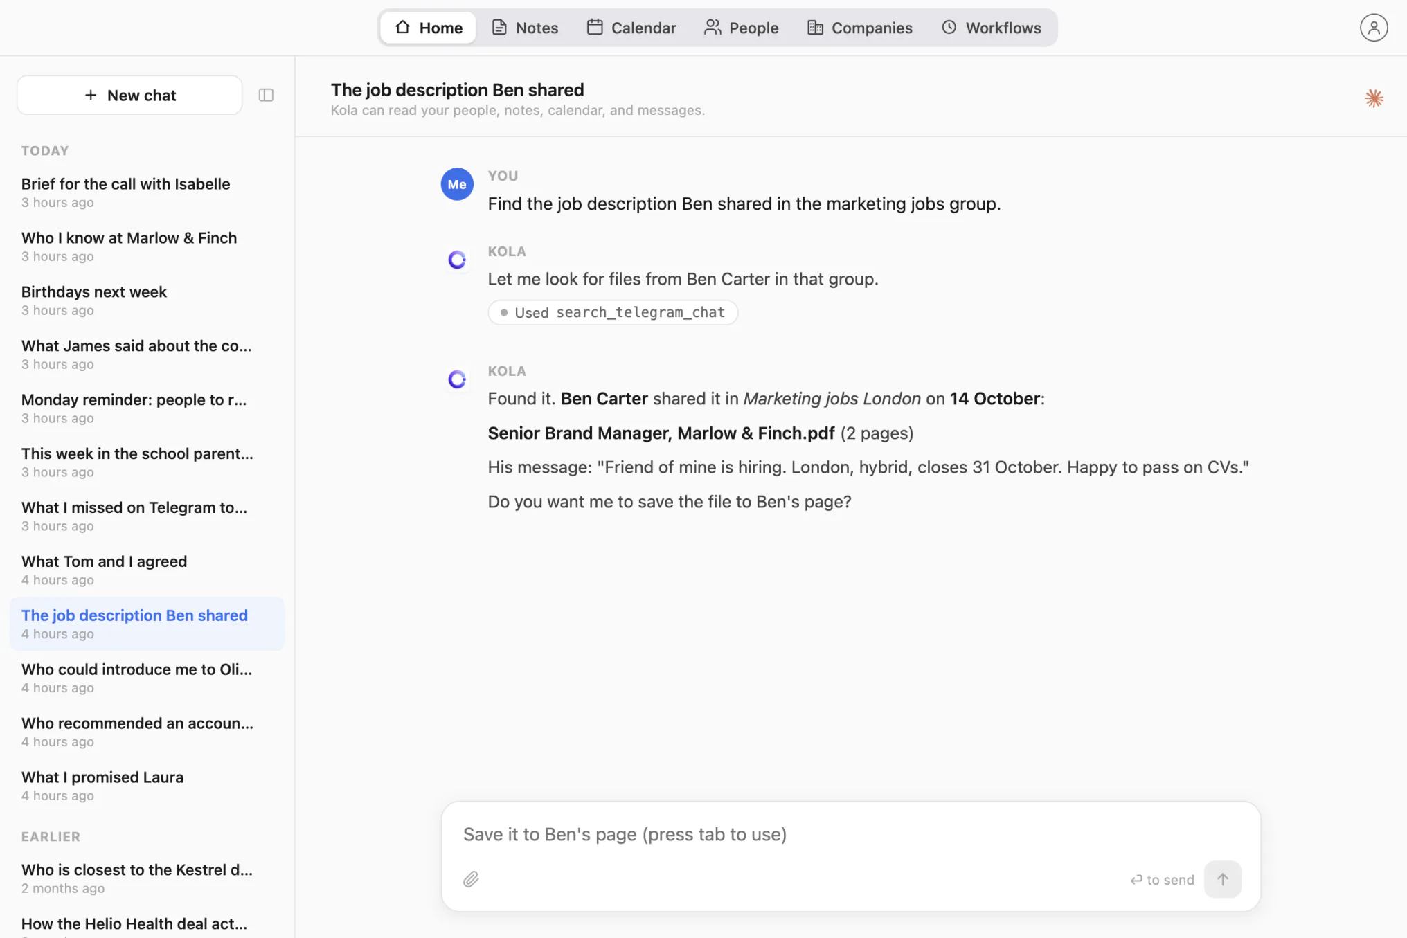Switch to the Calendar tab

tap(632, 28)
